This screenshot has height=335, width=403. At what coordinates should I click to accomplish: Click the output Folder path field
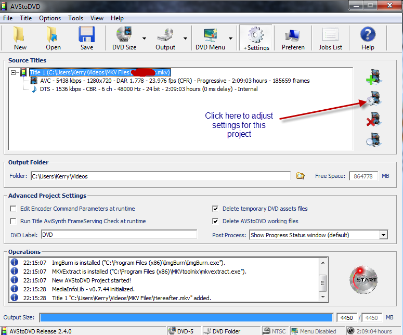tap(161, 176)
